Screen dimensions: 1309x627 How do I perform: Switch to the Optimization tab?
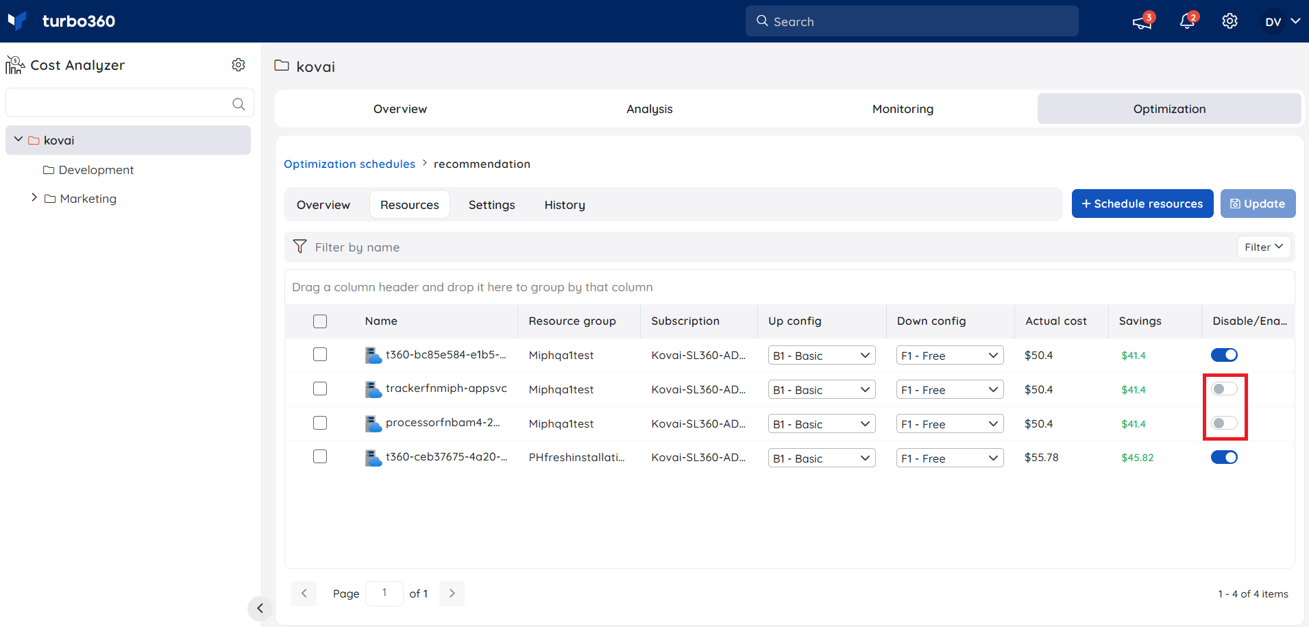coord(1169,109)
